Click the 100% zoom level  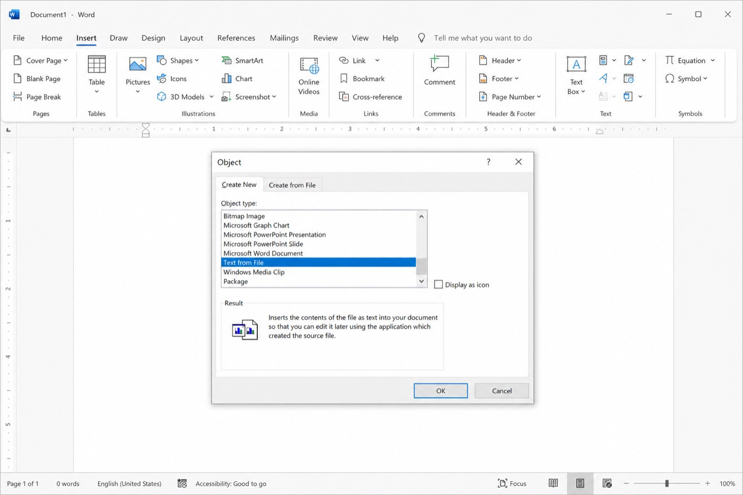click(x=727, y=483)
